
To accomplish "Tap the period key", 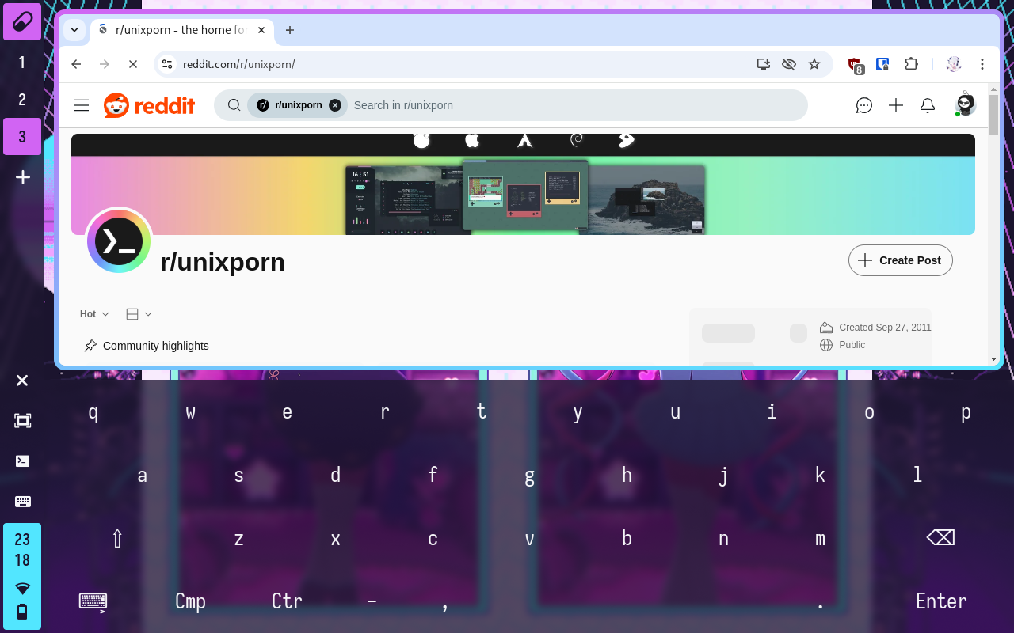I will [x=820, y=606].
